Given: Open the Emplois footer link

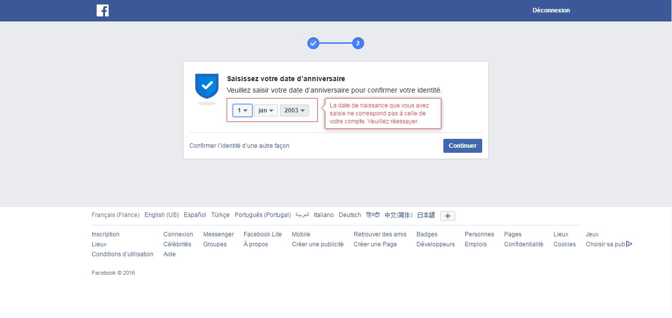Looking at the screenshot, I should click(x=476, y=244).
